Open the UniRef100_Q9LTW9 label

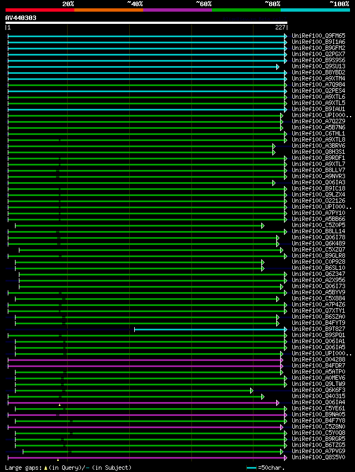tap(318, 384)
